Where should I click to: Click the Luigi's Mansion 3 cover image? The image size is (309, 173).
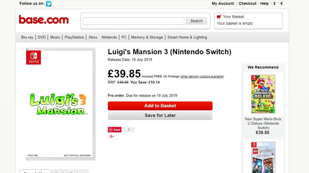coord(61,104)
